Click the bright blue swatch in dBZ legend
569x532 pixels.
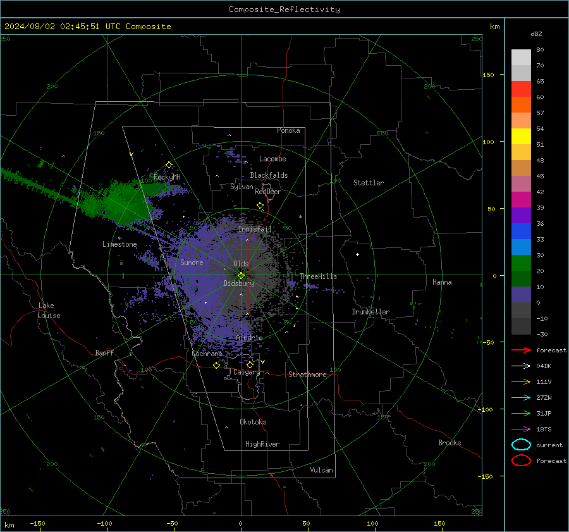pos(521,231)
